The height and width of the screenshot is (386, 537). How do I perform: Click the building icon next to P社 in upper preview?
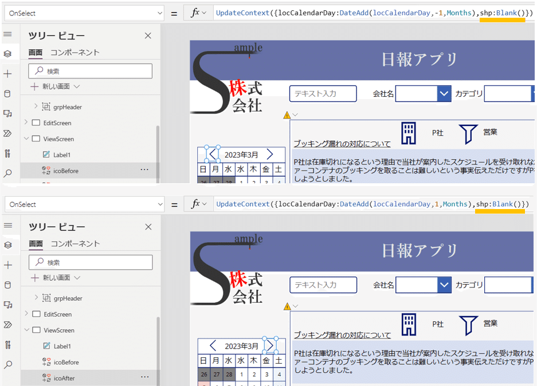[409, 133]
